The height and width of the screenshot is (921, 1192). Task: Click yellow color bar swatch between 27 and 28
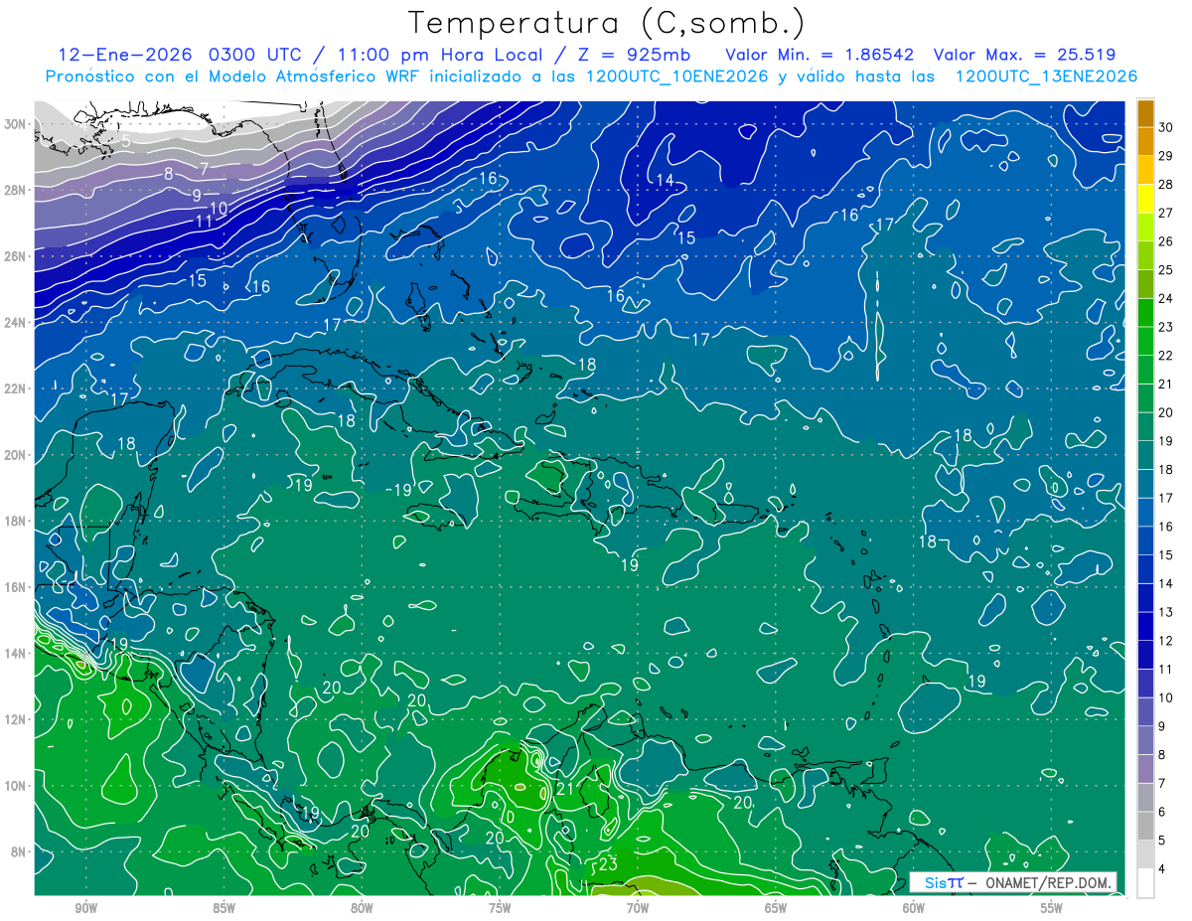tap(1145, 198)
